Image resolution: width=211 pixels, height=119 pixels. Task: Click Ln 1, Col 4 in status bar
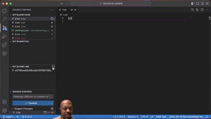pos(119,117)
